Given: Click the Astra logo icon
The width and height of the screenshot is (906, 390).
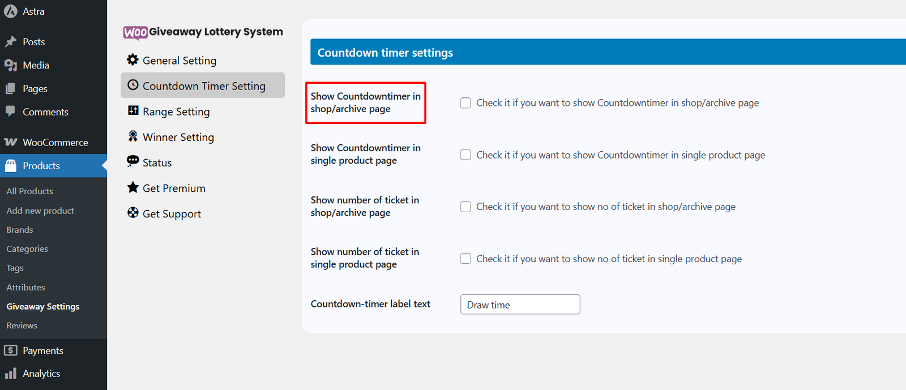Looking at the screenshot, I should tap(10, 11).
